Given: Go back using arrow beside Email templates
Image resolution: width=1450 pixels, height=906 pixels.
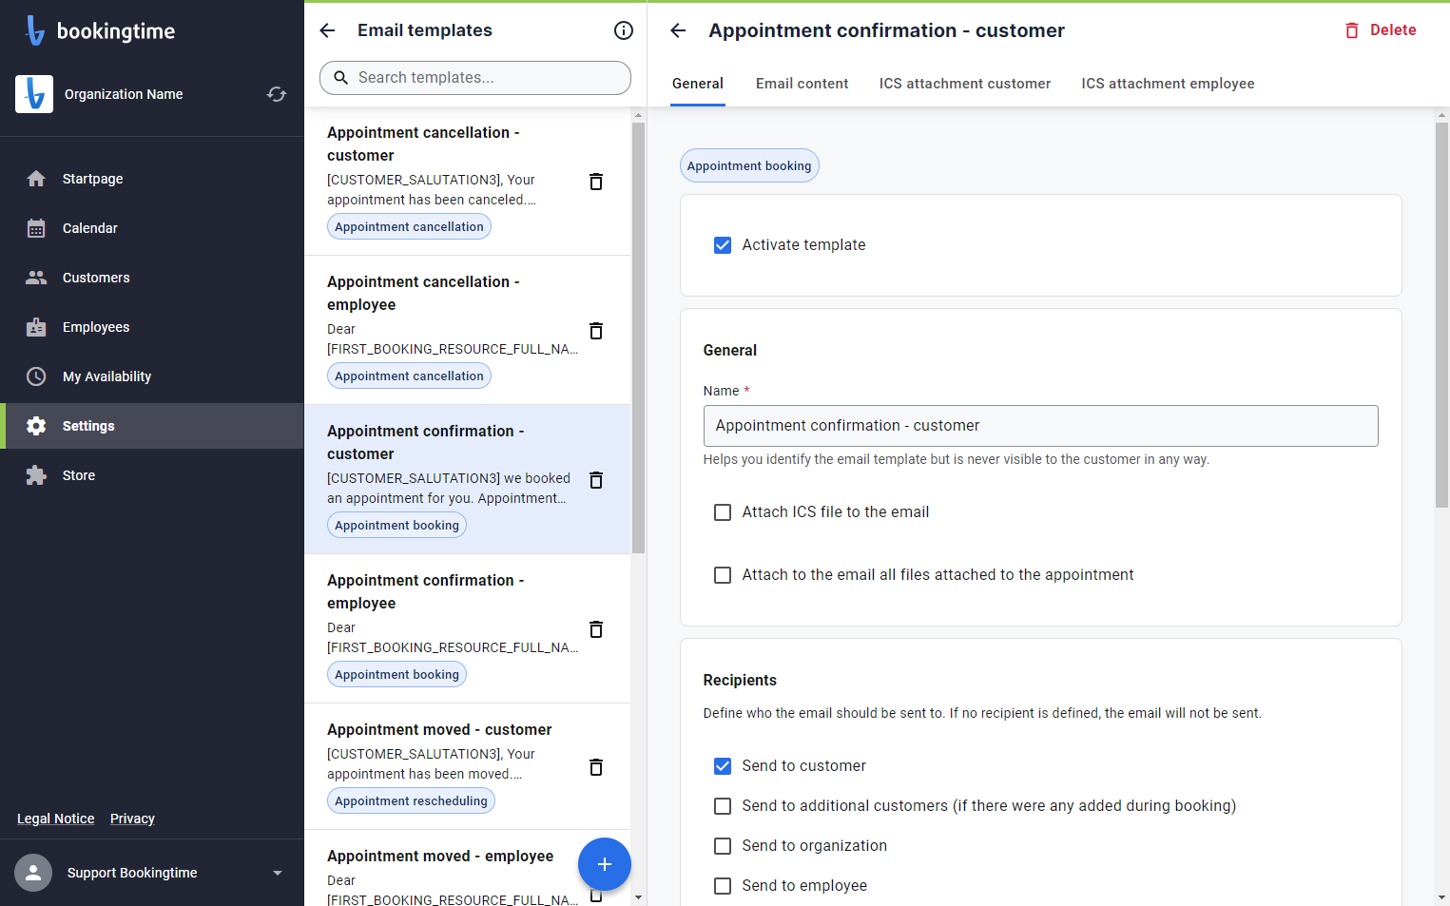Looking at the screenshot, I should 328,30.
